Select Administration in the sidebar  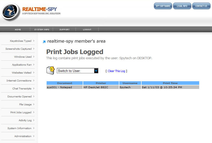[x=23, y=136]
